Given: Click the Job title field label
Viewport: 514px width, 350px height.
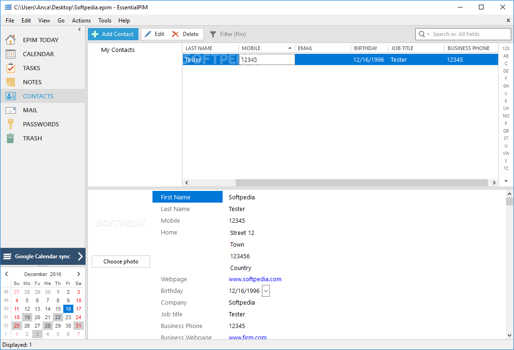Looking at the screenshot, I should 172,314.
